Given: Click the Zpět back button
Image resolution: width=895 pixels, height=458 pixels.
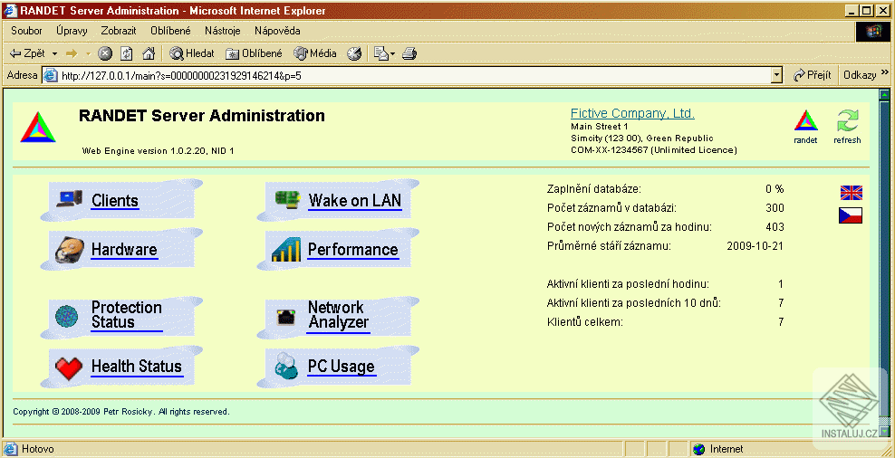Looking at the screenshot, I should [27, 53].
